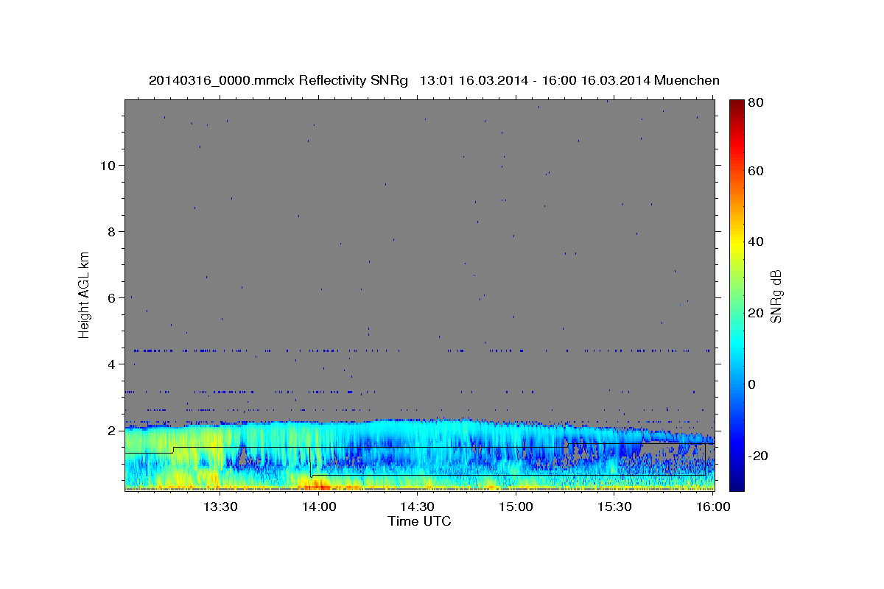The height and width of the screenshot is (589, 884).
Task: Click the dark blue bottom of the colorbar
Action: [x=737, y=482]
